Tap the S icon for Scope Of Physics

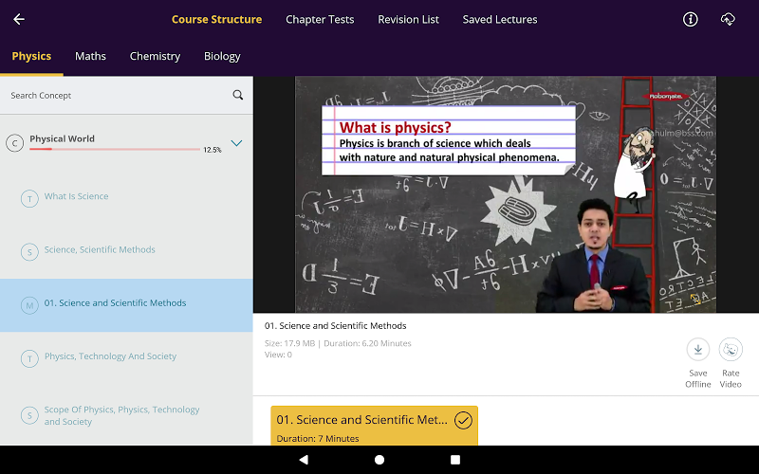29,415
